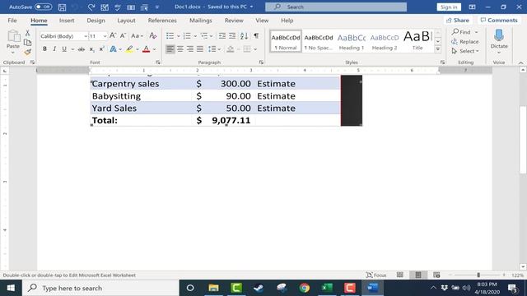Increase font size with grow icon
527x296 pixels.
point(113,35)
